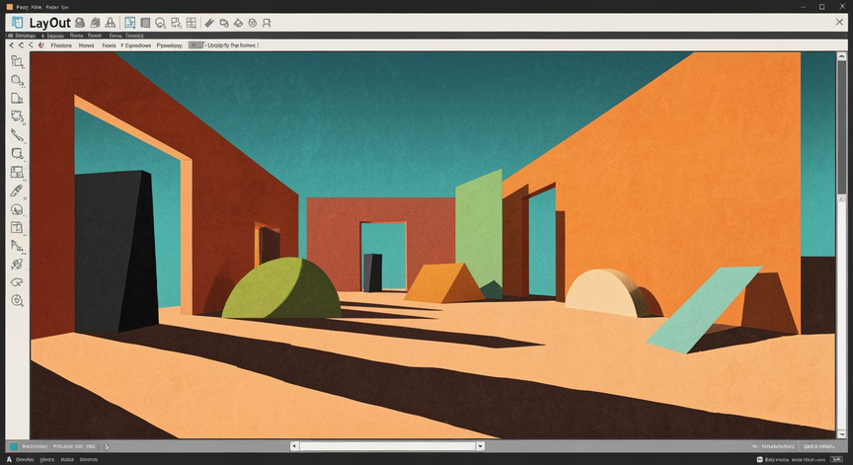The image size is (853, 465).
Task: Close the LayOut panel with the X
Action: point(839,22)
